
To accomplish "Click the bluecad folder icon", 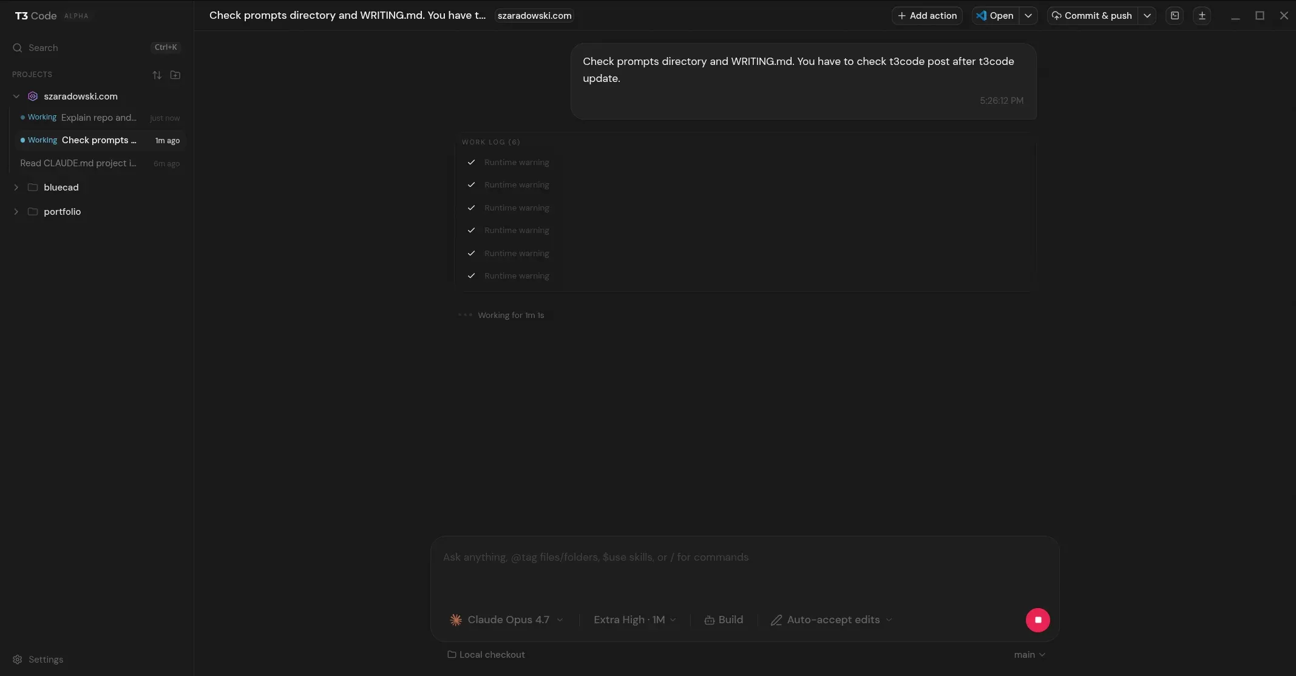I will click(33, 188).
